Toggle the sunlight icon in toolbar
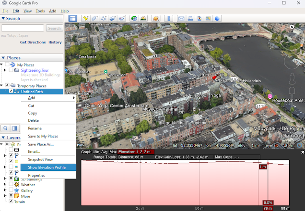 pos(143,19)
